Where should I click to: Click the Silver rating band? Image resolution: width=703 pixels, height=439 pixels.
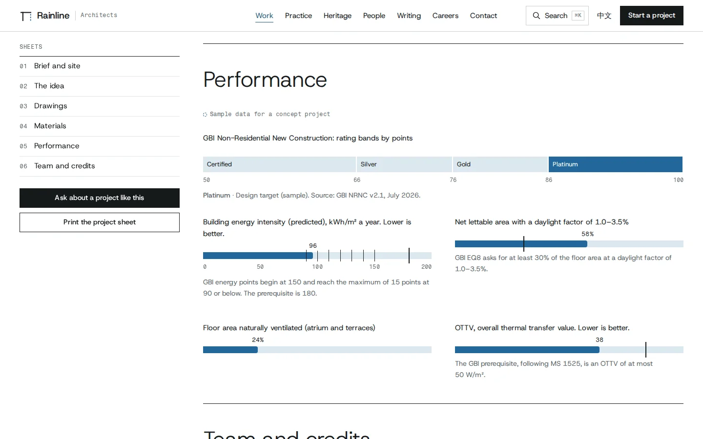404,164
